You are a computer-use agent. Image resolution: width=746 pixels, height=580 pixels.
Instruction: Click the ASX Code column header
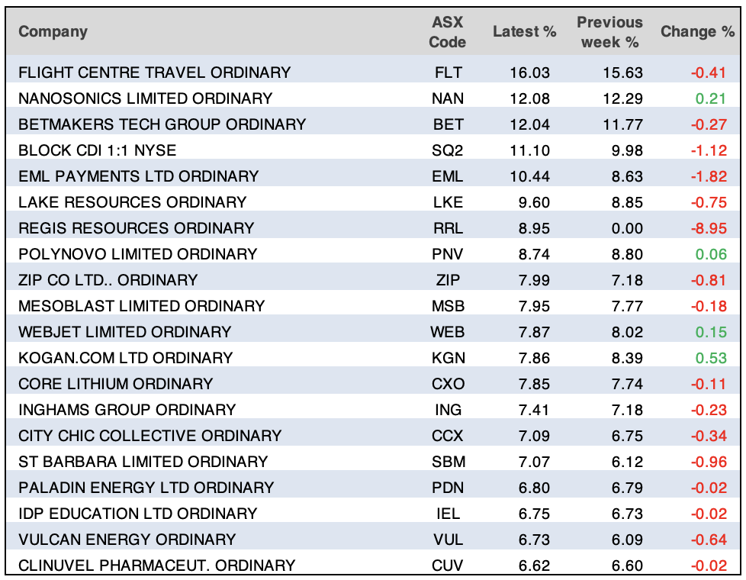point(447,31)
